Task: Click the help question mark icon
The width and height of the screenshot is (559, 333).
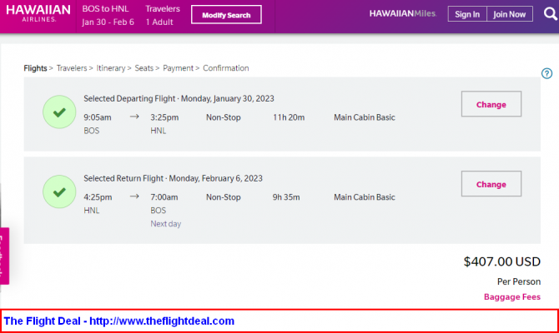Action: click(546, 73)
